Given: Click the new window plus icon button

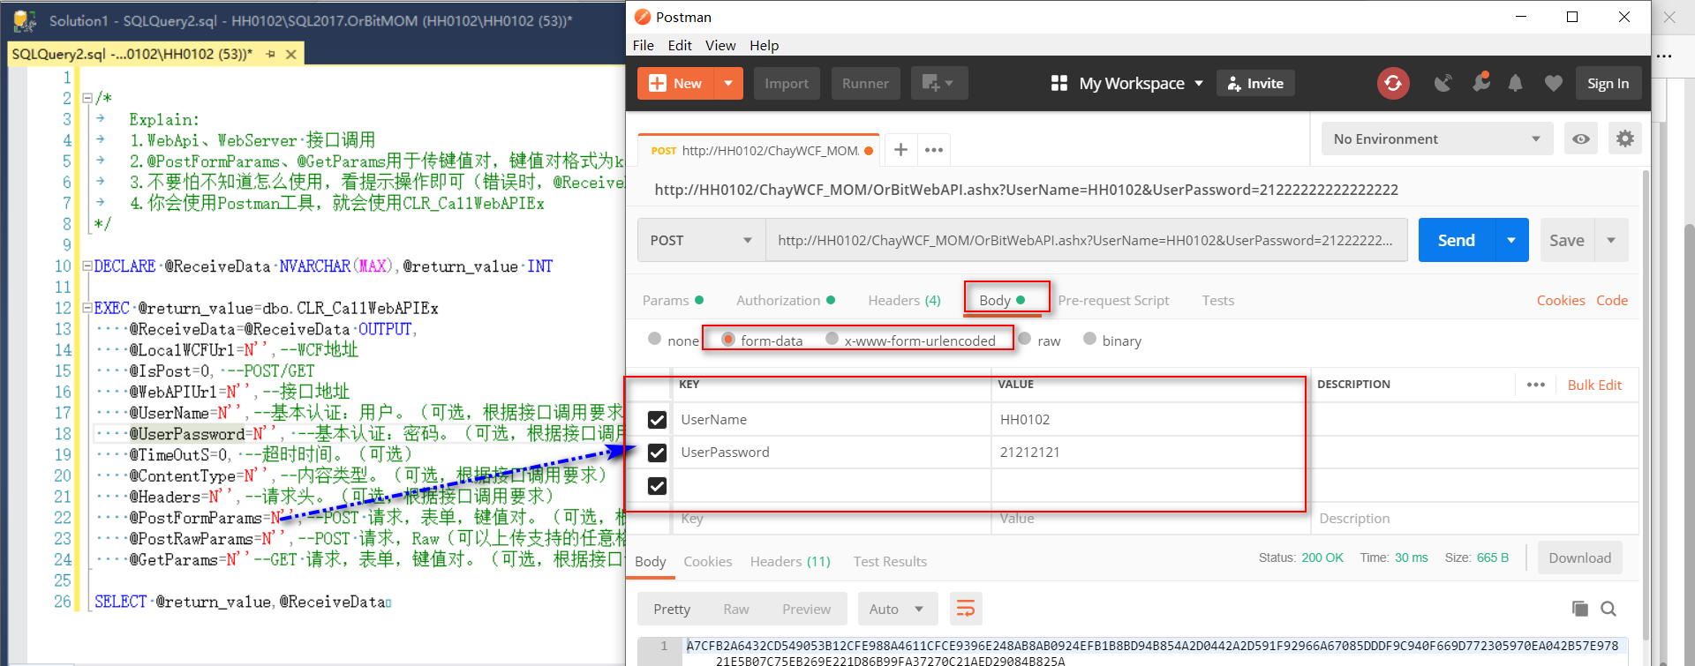Looking at the screenshot, I should (938, 83).
